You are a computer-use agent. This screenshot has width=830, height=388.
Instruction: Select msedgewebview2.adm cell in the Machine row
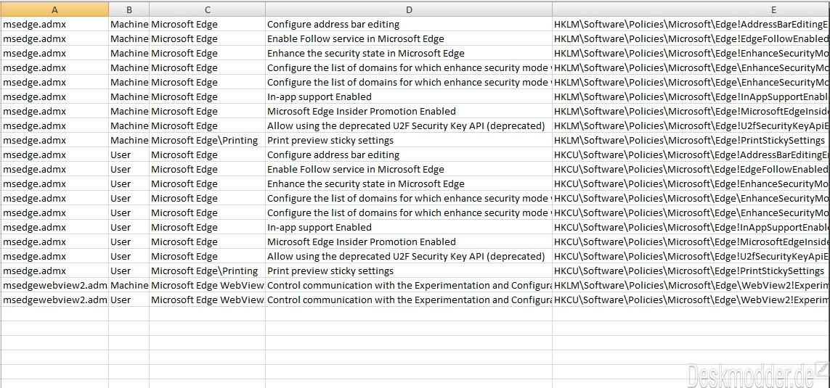(54, 286)
